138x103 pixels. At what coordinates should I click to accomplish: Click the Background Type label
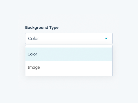point(42,27)
